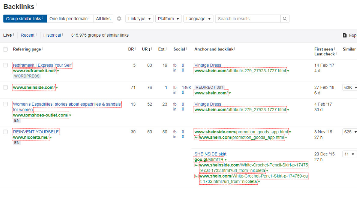This screenshot has height=197, width=357.
Task: Open www.sheinside.com/promotion_goods_app.html backlink
Action: point(241,132)
